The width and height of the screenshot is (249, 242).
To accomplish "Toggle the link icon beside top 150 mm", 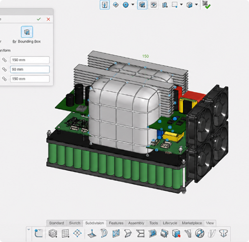I will point(4,60).
